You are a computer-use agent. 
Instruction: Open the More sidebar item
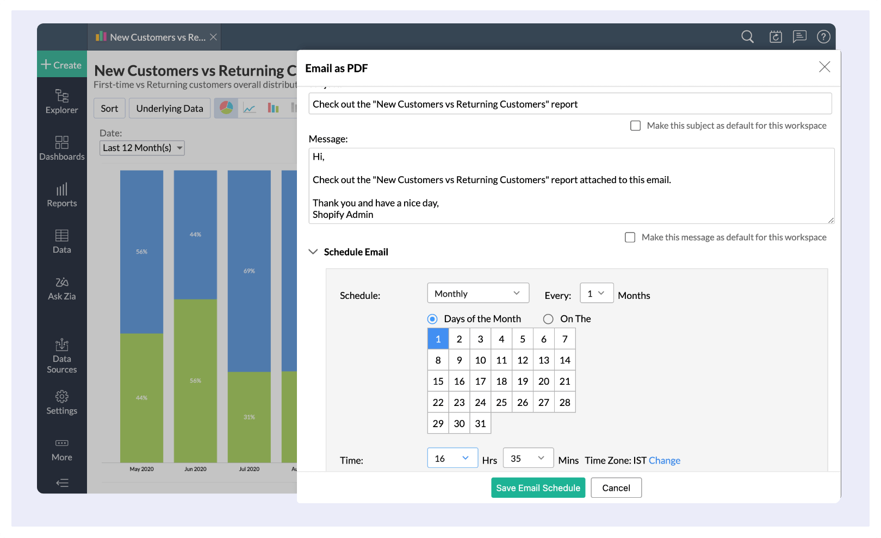click(61, 449)
